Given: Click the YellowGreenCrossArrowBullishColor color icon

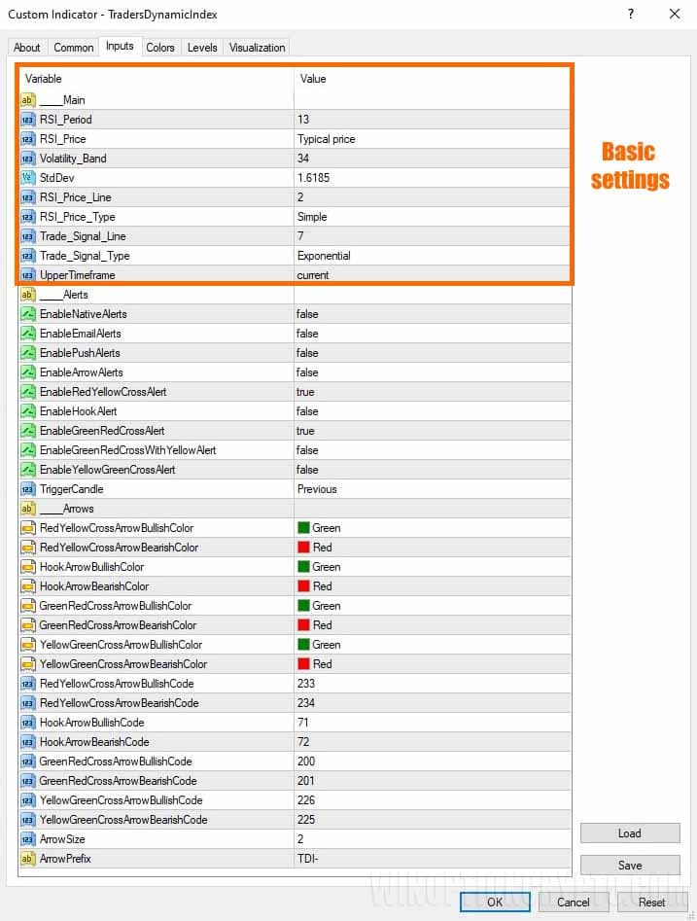Looking at the screenshot, I should coord(27,645).
